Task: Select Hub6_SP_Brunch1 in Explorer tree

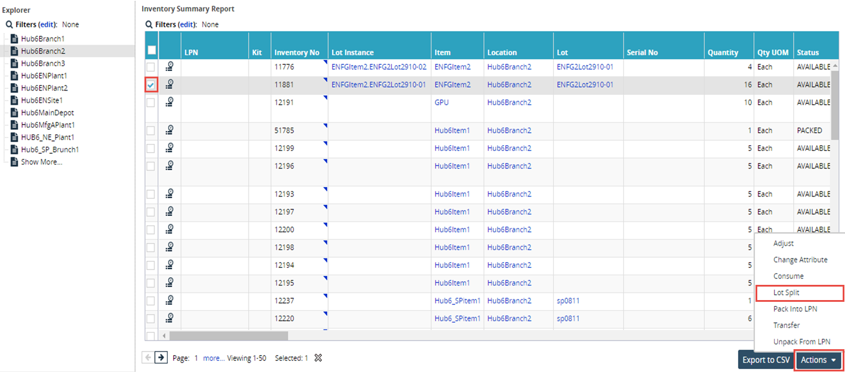Action: pyautogui.click(x=50, y=150)
